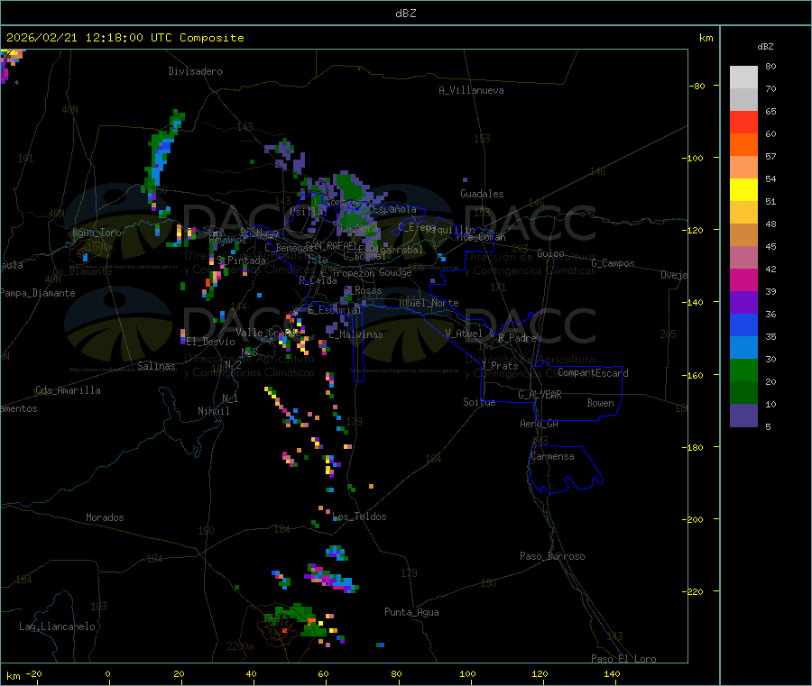
Task: Click the green echo cluster near Punta_Agua
Action: point(295,619)
